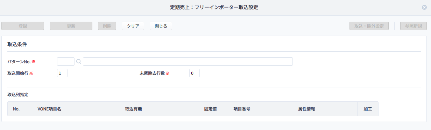
Task: Click the VONE項目名 column header
Action: click(x=49, y=109)
